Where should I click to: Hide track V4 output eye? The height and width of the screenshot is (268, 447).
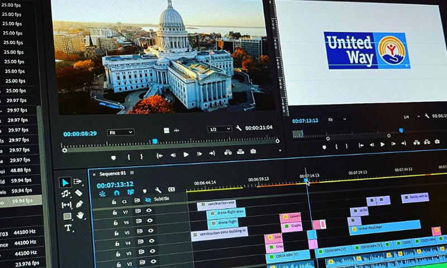point(151,241)
